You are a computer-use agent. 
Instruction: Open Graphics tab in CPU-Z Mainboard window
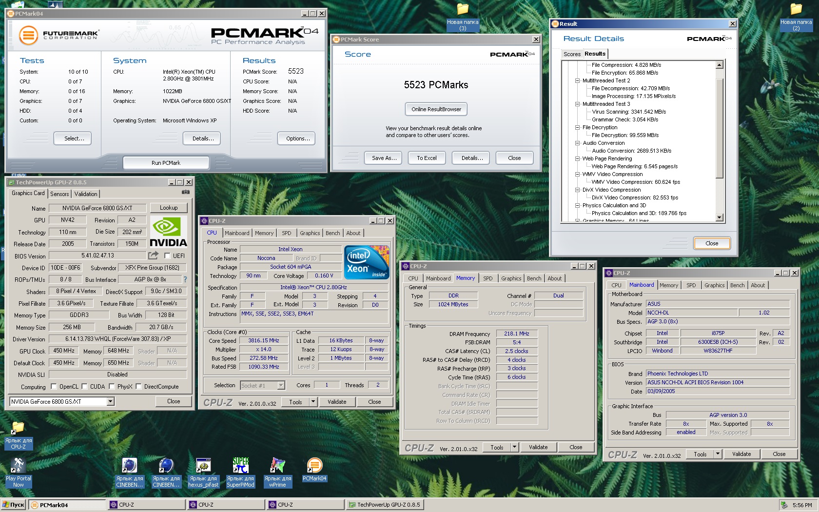pyautogui.click(x=714, y=285)
